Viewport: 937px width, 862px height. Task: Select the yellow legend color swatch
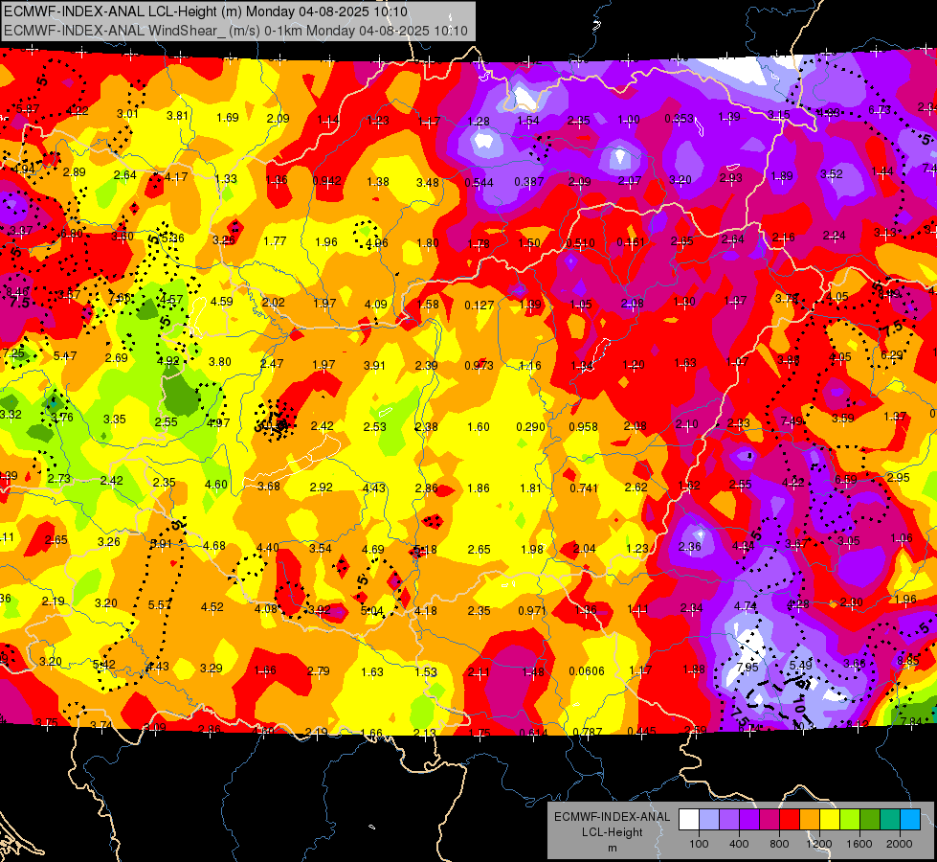(x=830, y=820)
